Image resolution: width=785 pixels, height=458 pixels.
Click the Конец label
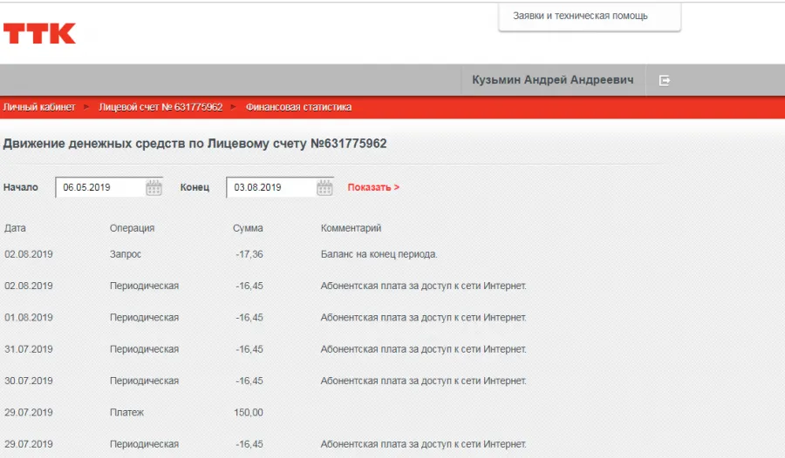[x=195, y=187]
